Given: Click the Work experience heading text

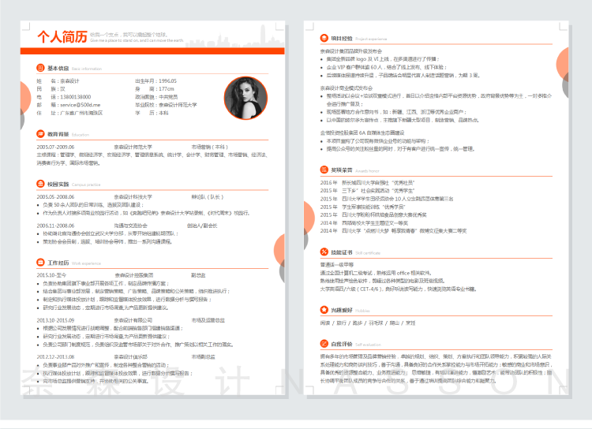Looking at the screenshot, I should click(x=87, y=263).
